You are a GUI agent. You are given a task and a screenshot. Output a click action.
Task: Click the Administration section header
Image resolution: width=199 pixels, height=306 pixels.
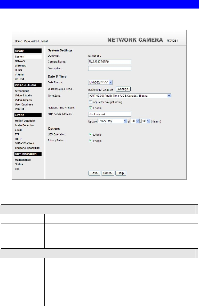coord(28,154)
